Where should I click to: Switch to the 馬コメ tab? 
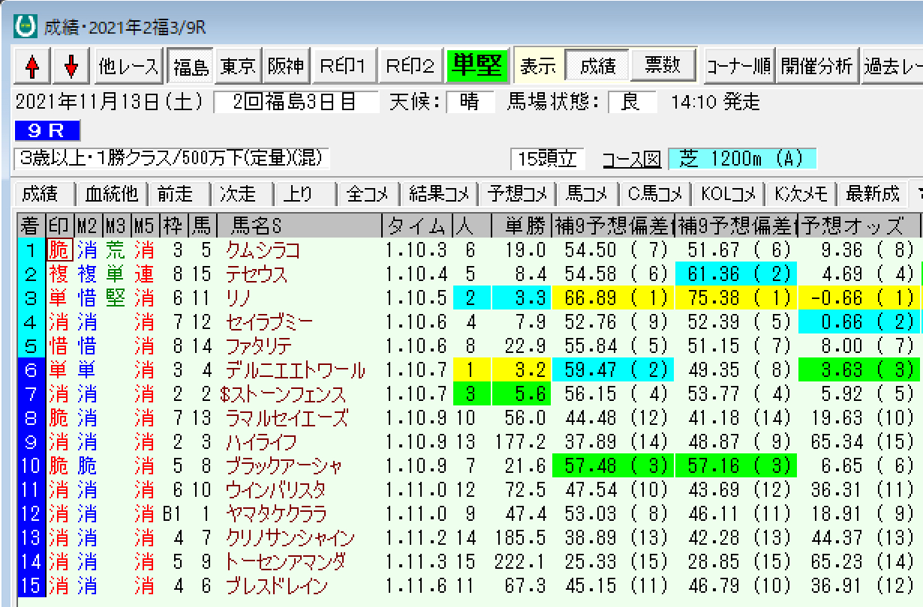pyautogui.click(x=588, y=193)
